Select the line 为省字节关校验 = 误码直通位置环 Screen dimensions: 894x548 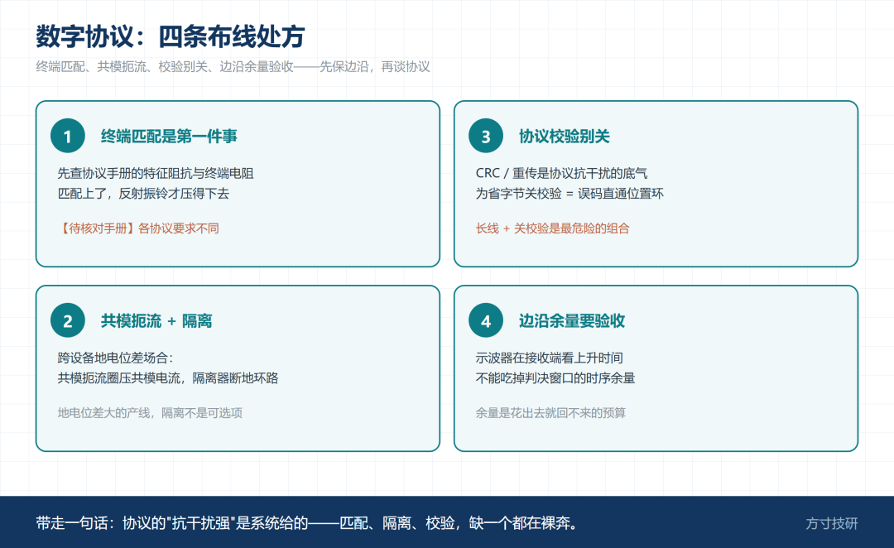coord(569,194)
